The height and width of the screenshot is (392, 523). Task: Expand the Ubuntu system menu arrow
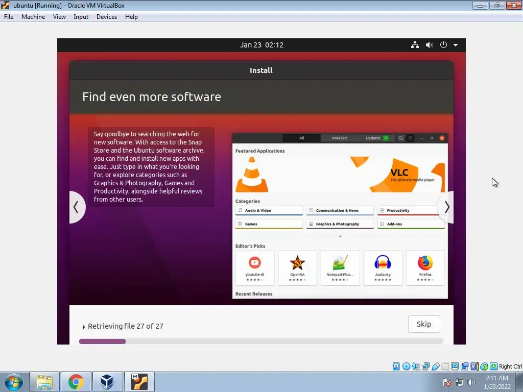(456, 45)
